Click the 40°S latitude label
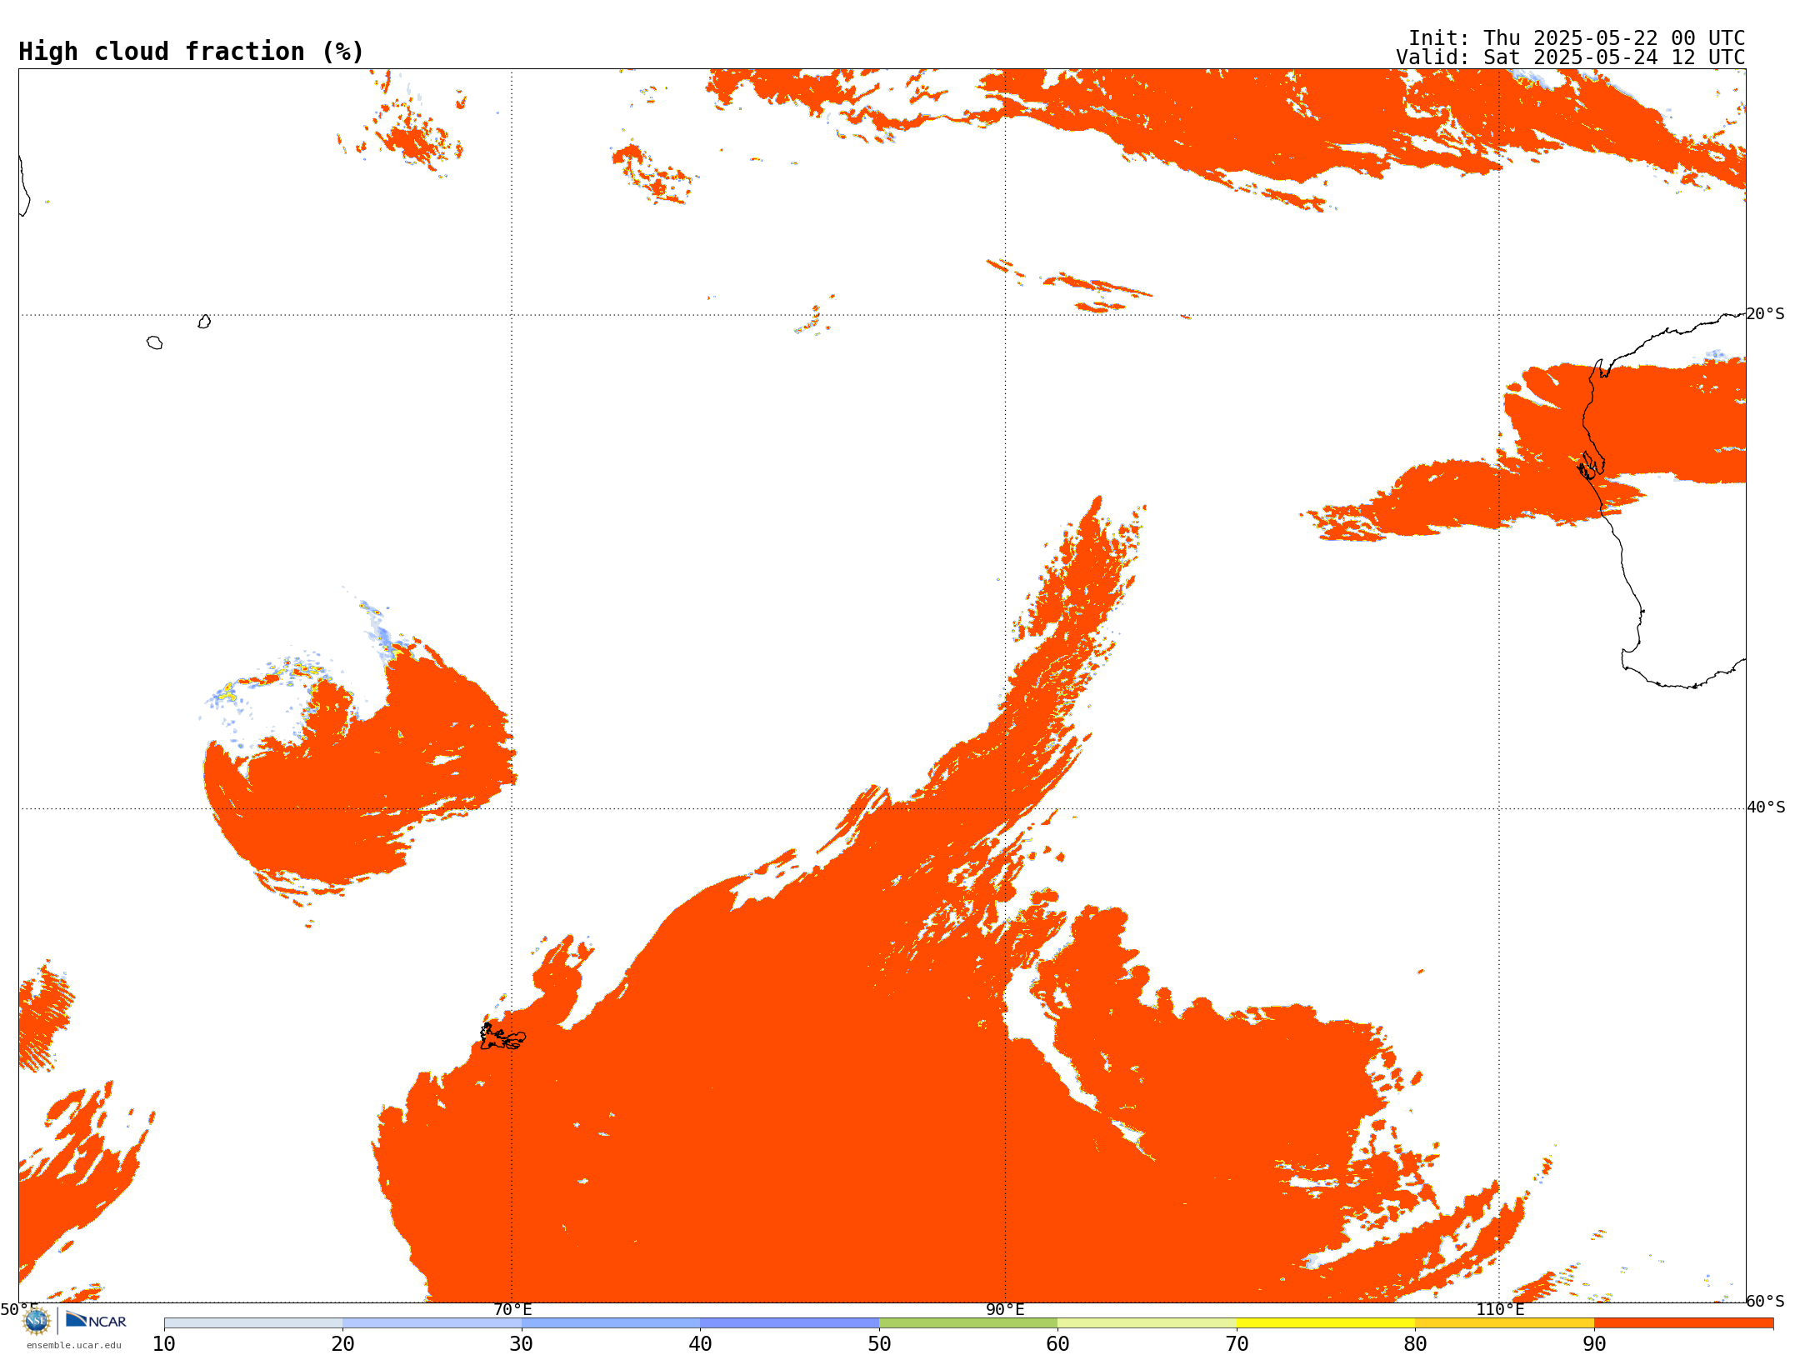This screenshot has width=1800, height=1355. point(1766,807)
